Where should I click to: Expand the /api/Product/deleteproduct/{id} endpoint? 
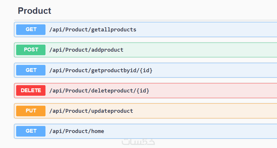(x=99, y=91)
